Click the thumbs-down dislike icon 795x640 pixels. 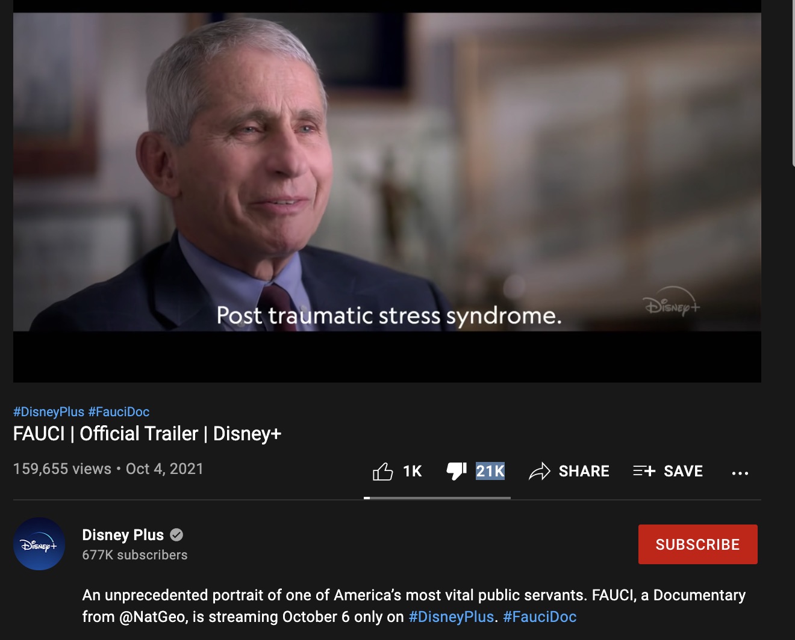[x=457, y=471]
